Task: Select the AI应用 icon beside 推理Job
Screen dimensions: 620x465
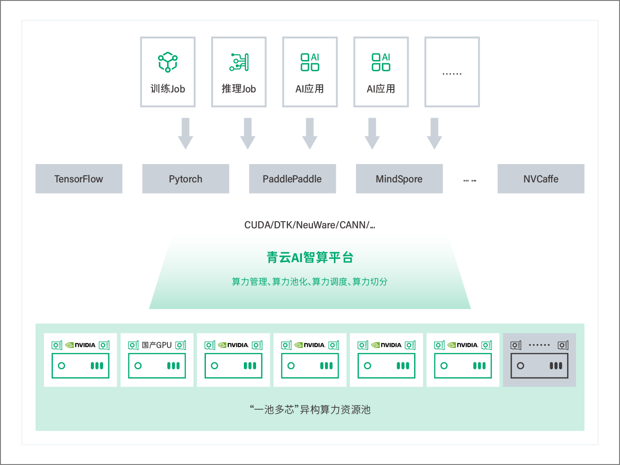Action: [x=310, y=62]
